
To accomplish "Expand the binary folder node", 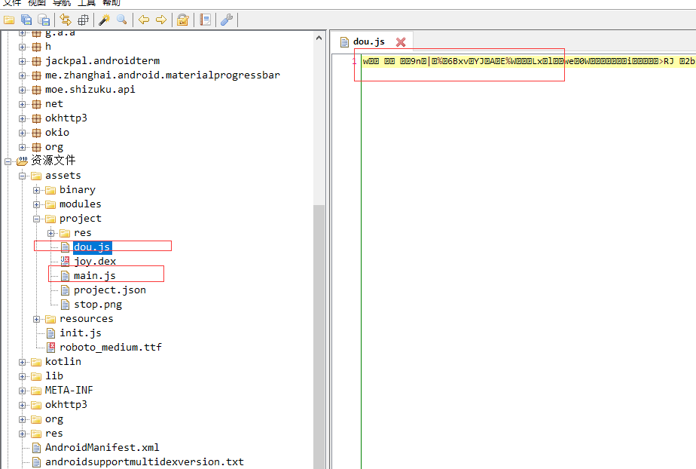I will [37, 190].
